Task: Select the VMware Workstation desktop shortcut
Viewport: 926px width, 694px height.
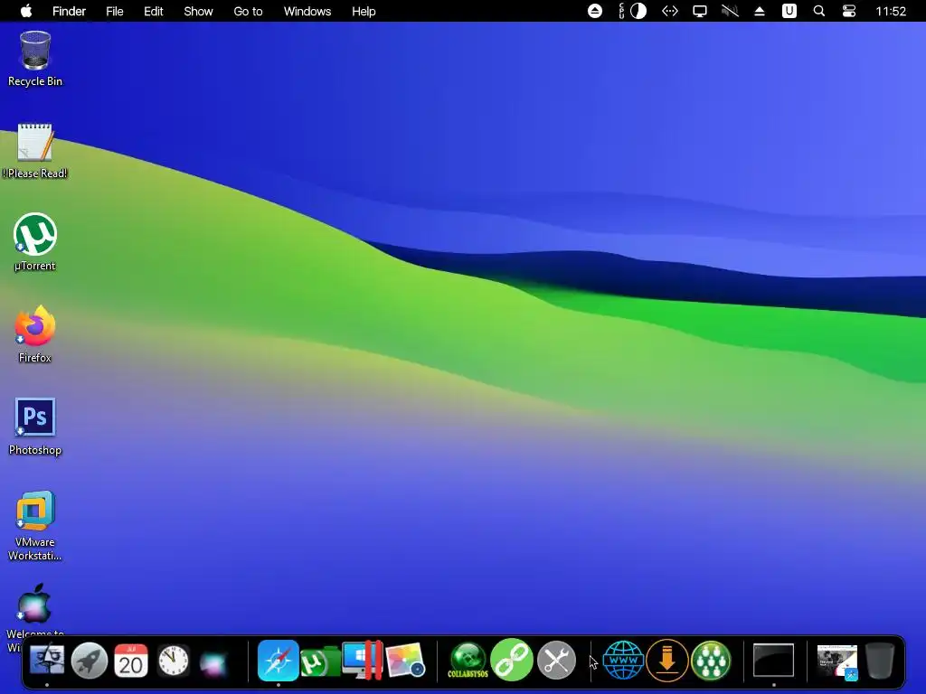Action: coord(35,525)
